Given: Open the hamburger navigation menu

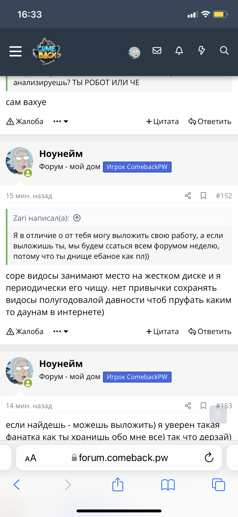Looking at the screenshot, I should click(x=15, y=51).
